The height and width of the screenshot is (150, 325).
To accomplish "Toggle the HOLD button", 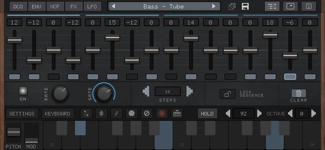I will point(208,113).
